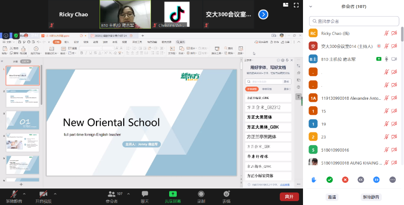The height and width of the screenshot is (205, 404).
Task: Open cloud fonts panel settings gear
Action: point(283,60)
